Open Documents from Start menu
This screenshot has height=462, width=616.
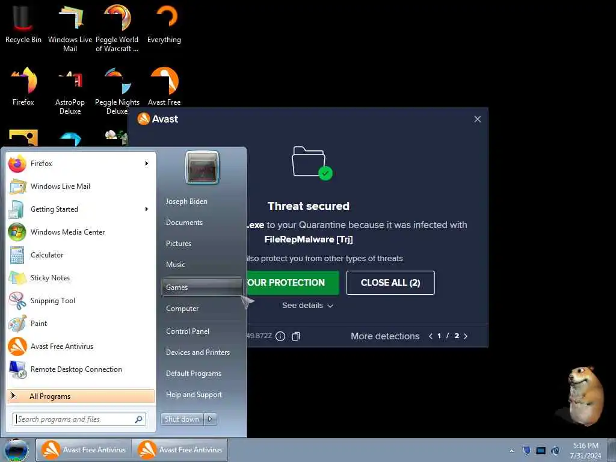tap(184, 223)
